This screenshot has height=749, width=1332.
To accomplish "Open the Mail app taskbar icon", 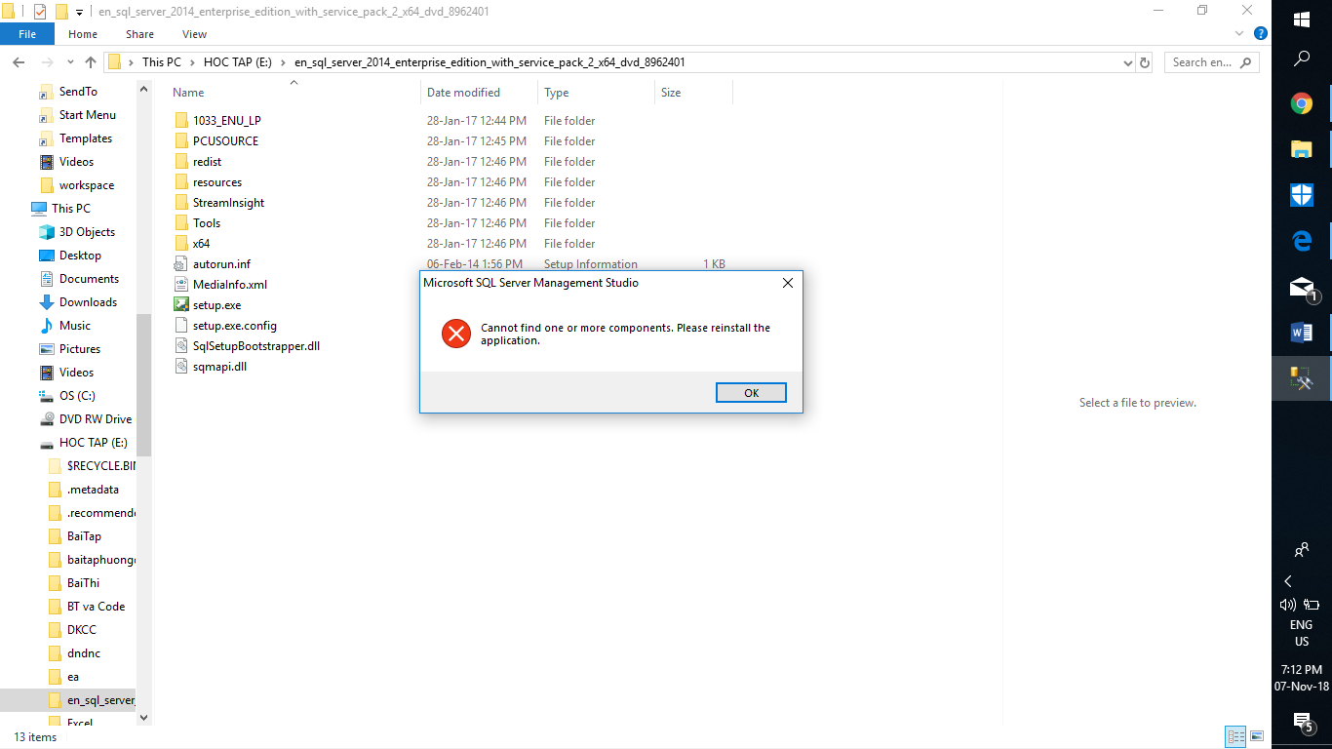I will [x=1302, y=288].
